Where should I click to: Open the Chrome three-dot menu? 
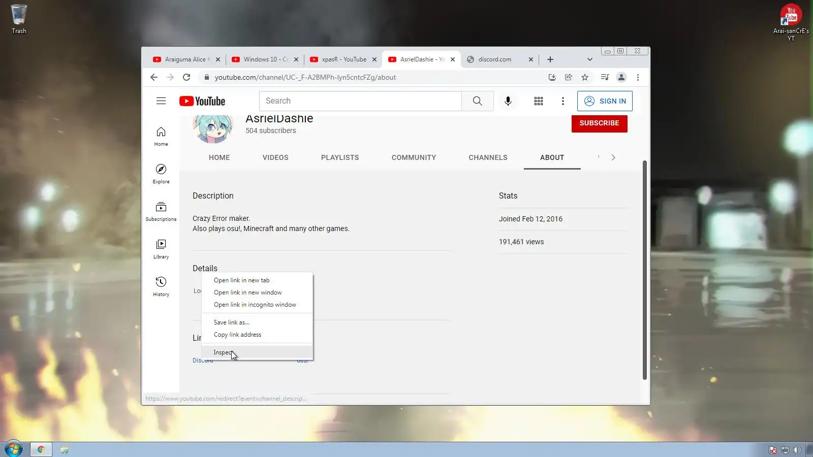pyautogui.click(x=638, y=77)
